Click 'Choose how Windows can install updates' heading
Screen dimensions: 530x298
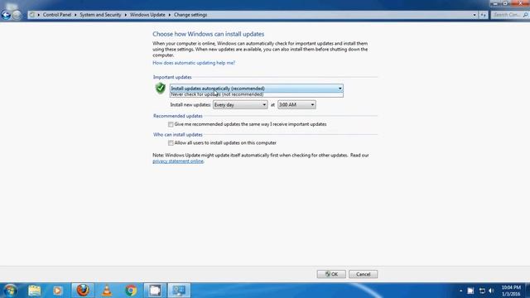coord(208,34)
